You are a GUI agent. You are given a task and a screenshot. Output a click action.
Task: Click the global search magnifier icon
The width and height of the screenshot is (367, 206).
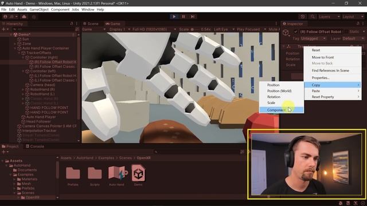coord(312,17)
